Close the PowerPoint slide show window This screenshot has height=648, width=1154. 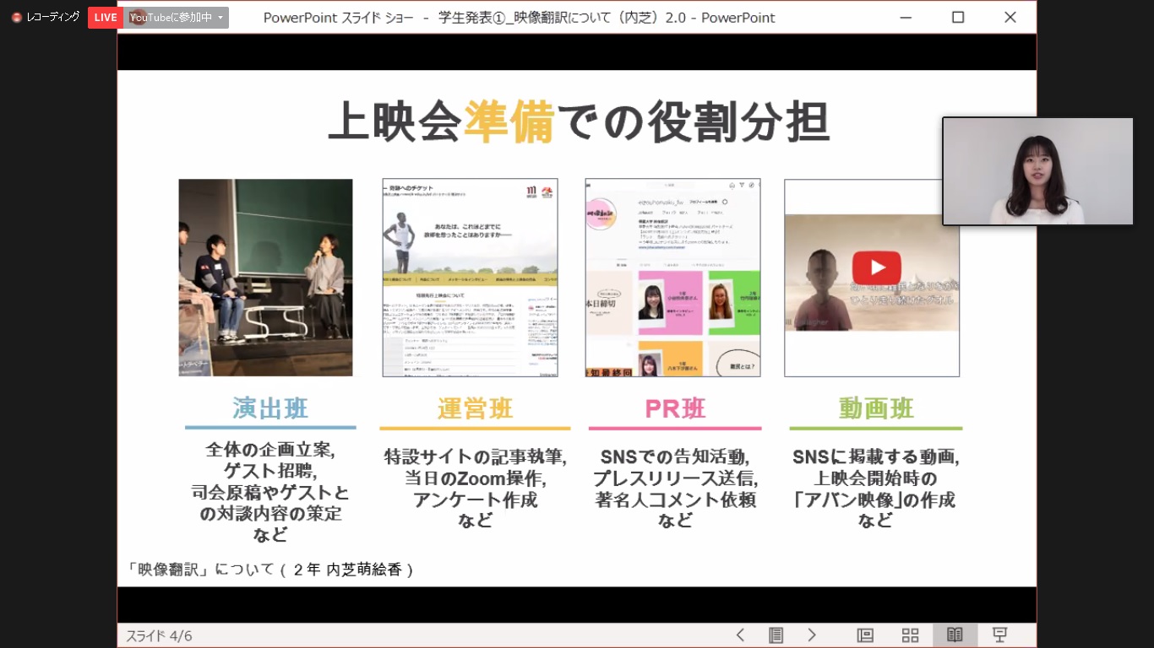pos(1010,17)
